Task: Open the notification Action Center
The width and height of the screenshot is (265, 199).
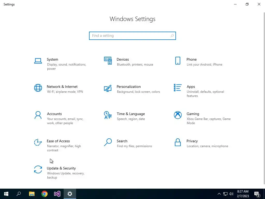Action: click(x=257, y=194)
